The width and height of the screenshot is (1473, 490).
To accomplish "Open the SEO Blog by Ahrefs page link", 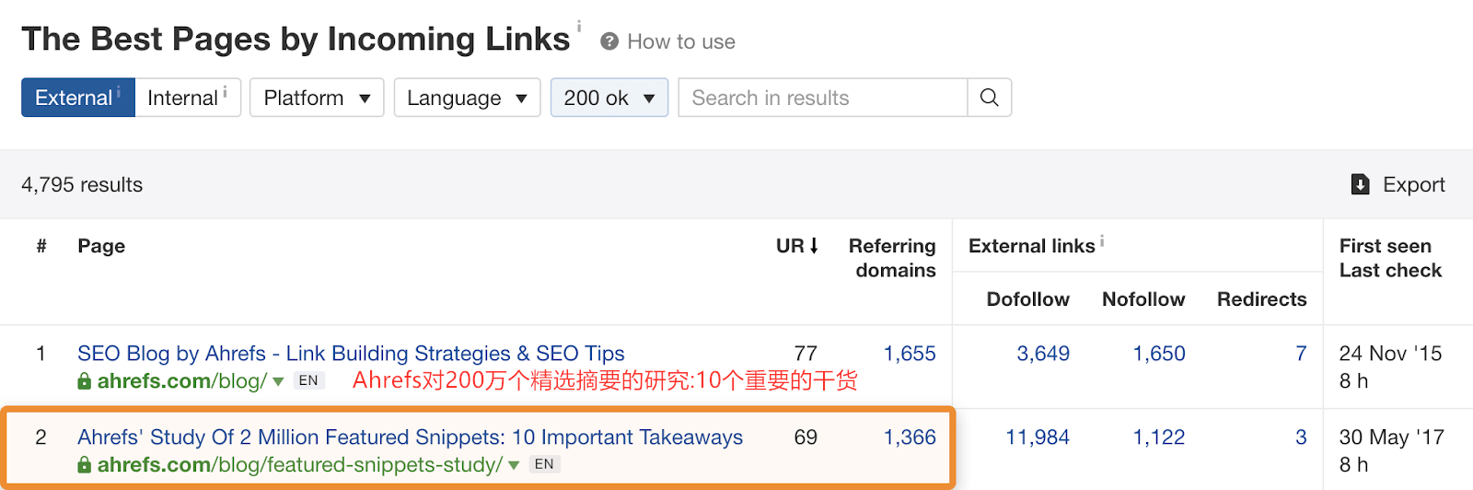I will pos(351,354).
